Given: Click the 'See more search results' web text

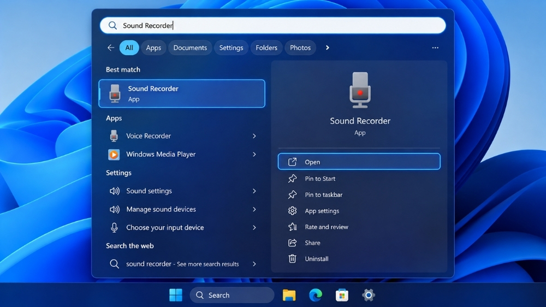Looking at the screenshot, I should [208, 264].
